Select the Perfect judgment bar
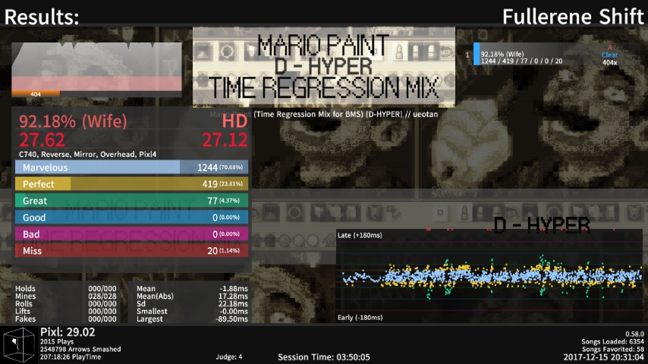Image resolution: width=648 pixels, height=364 pixels. tap(131, 184)
